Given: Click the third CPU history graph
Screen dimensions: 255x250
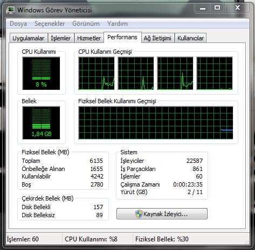Looking at the screenshot, I should (175, 74).
